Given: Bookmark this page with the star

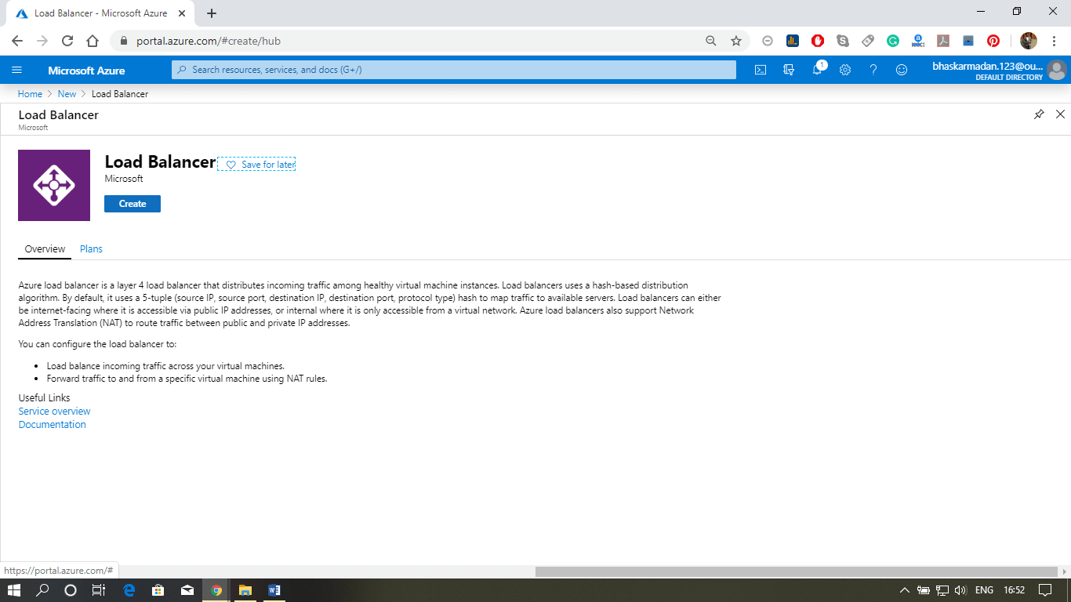Looking at the screenshot, I should click(x=736, y=41).
